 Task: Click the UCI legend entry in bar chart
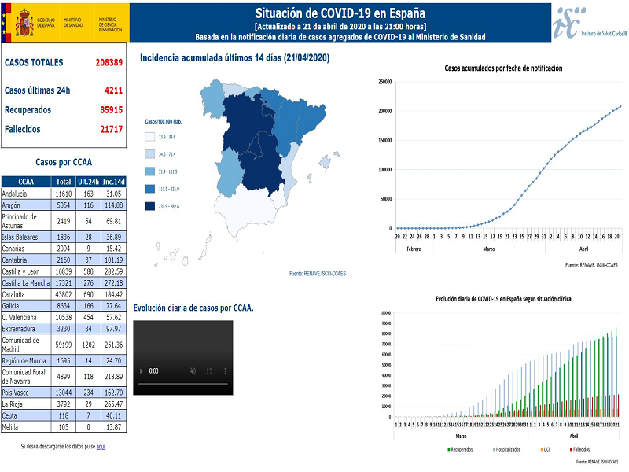coord(545,449)
